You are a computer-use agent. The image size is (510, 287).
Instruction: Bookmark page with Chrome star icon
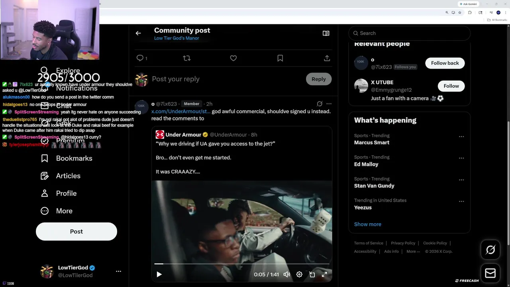point(459,13)
